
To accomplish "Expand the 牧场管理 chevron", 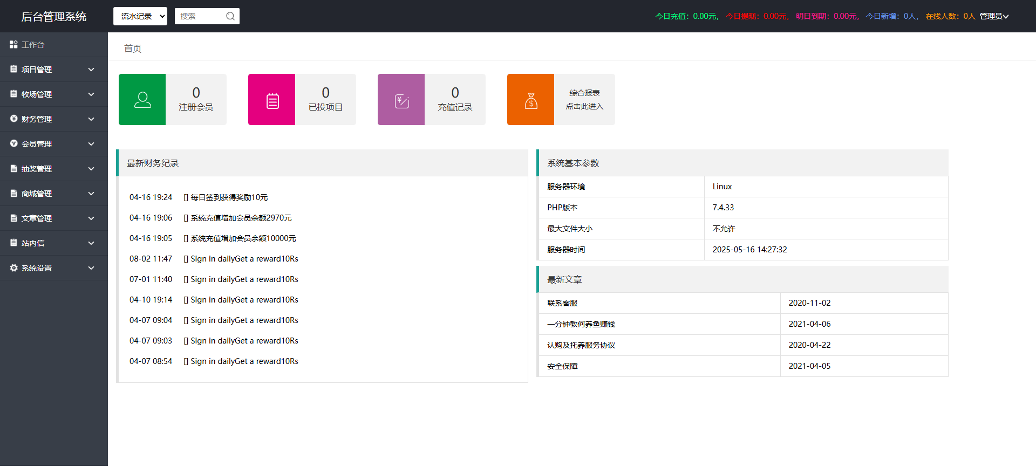I will 91,94.
